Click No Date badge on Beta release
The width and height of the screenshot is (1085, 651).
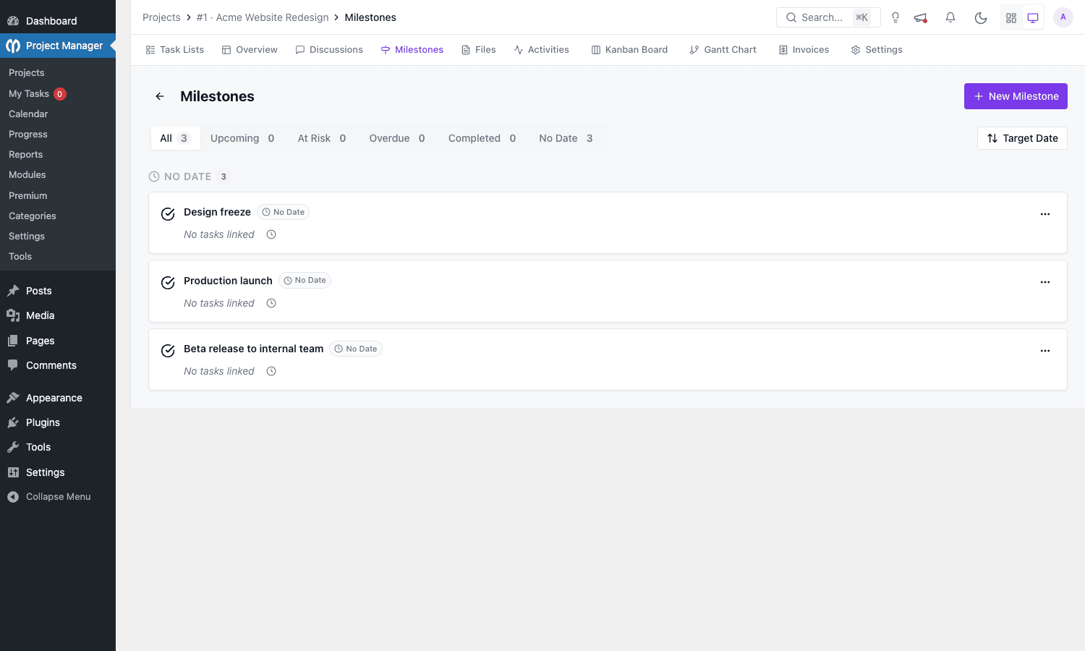coord(356,349)
